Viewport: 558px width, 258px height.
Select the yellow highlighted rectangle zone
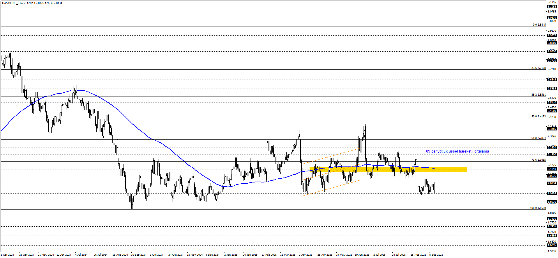[x=388, y=169]
